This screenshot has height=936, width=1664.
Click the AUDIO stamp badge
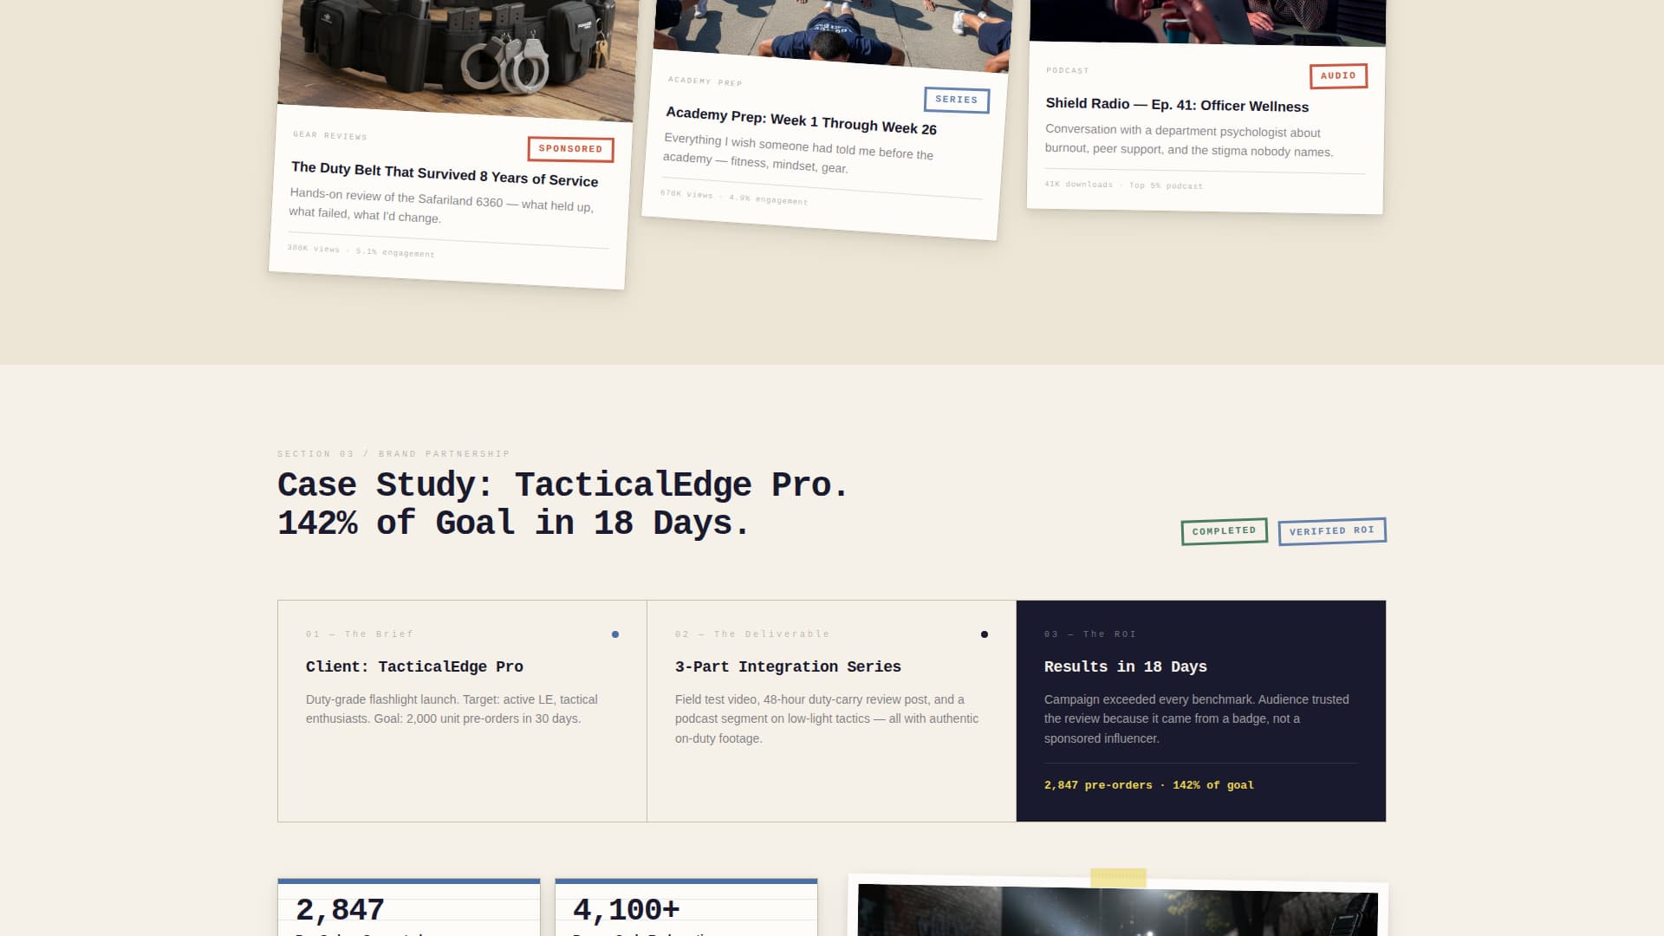tap(1338, 76)
